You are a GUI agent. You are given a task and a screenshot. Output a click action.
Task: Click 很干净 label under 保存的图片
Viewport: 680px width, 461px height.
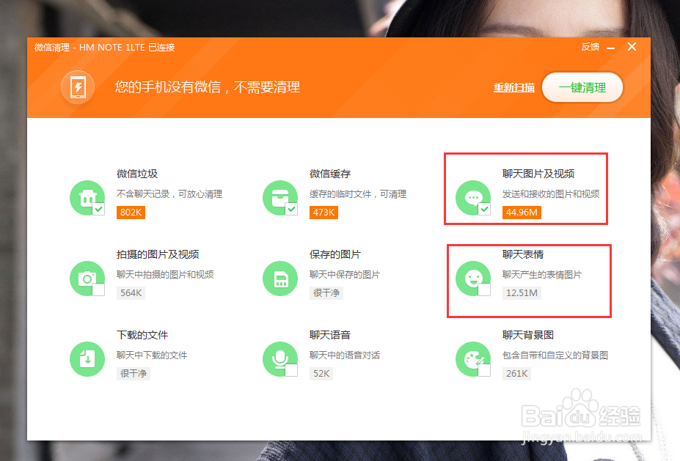point(326,293)
